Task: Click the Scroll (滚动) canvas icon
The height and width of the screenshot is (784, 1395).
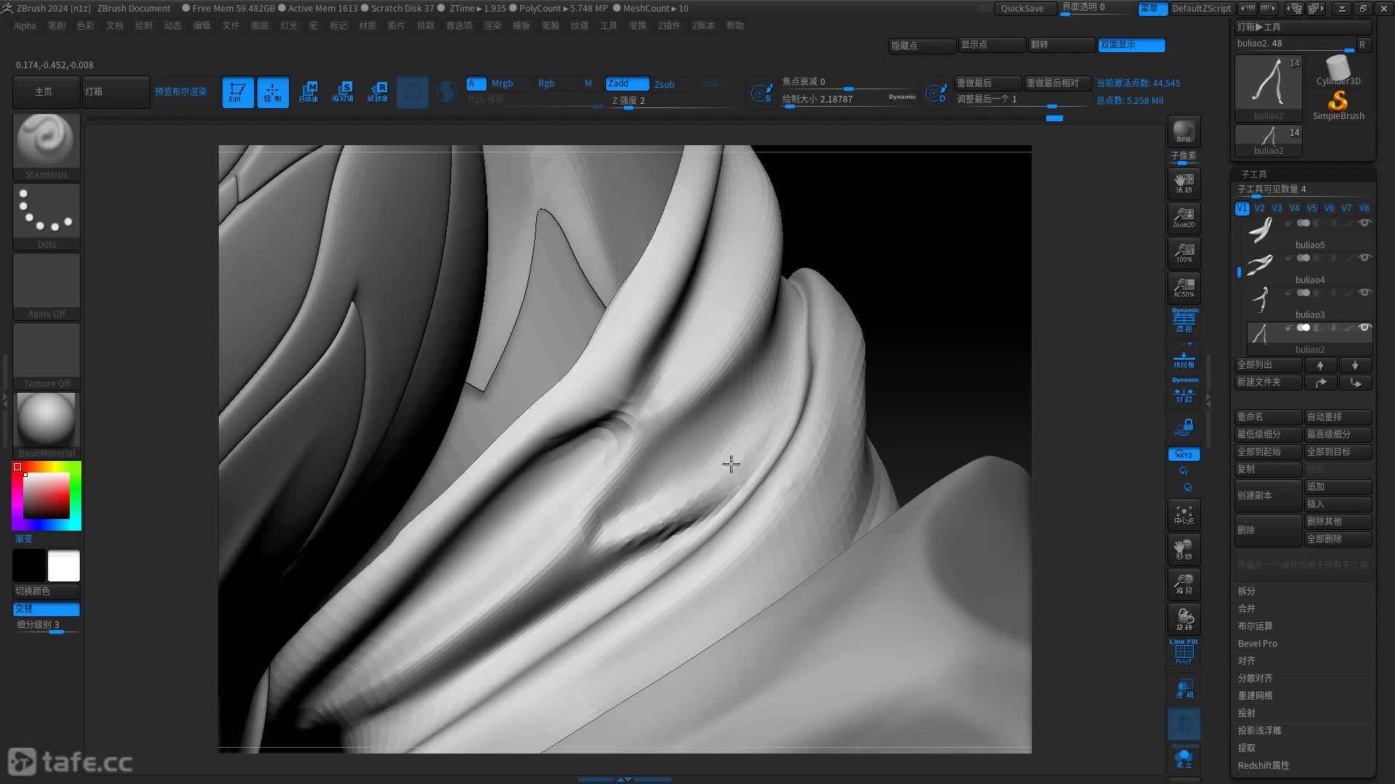Action: [1184, 183]
